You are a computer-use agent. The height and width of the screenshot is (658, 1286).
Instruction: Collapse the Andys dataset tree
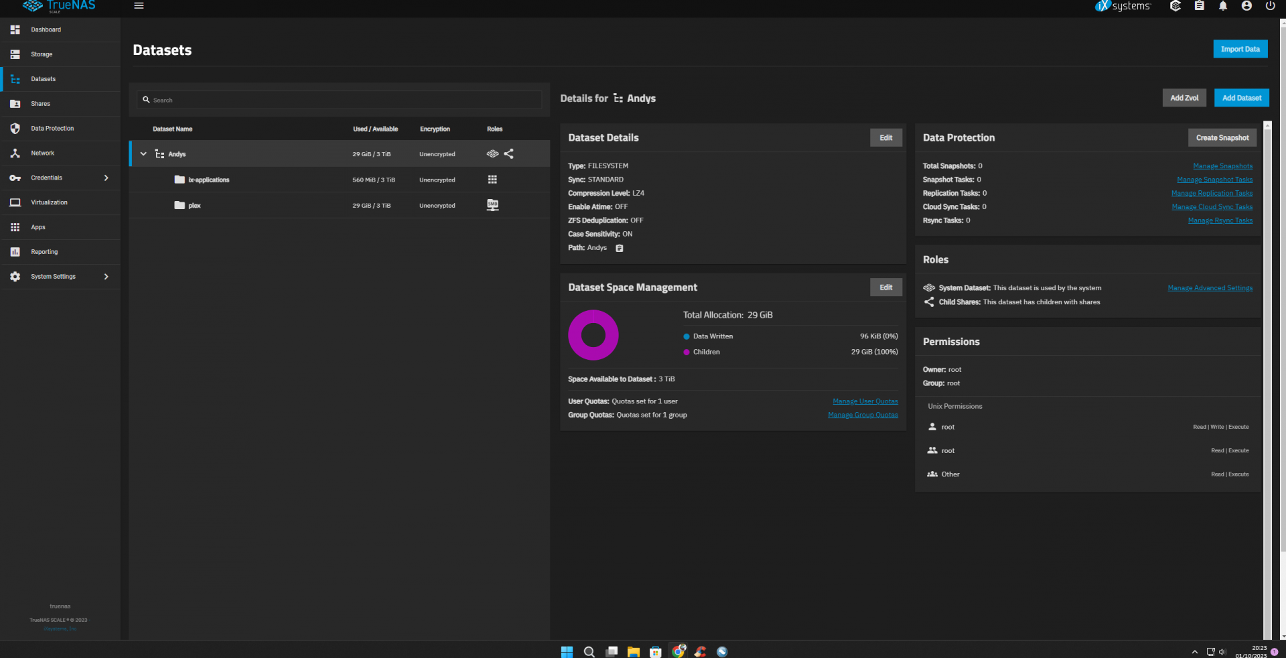[143, 154]
